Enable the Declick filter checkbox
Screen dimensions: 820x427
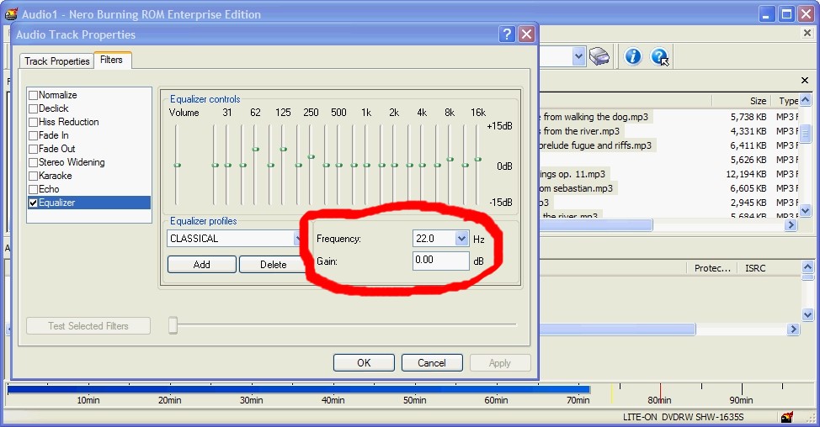click(33, 108)
